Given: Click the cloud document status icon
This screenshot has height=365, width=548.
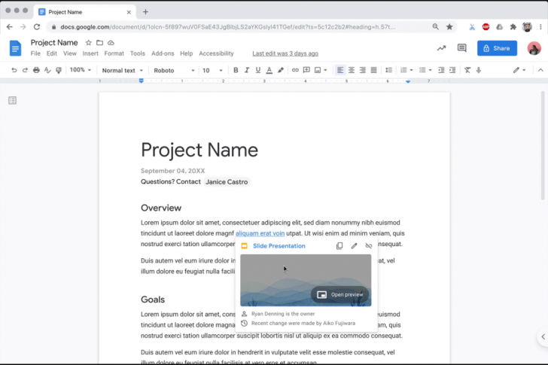Looking at the screenshot, I should pyautogui.click(x=111, y=43).
